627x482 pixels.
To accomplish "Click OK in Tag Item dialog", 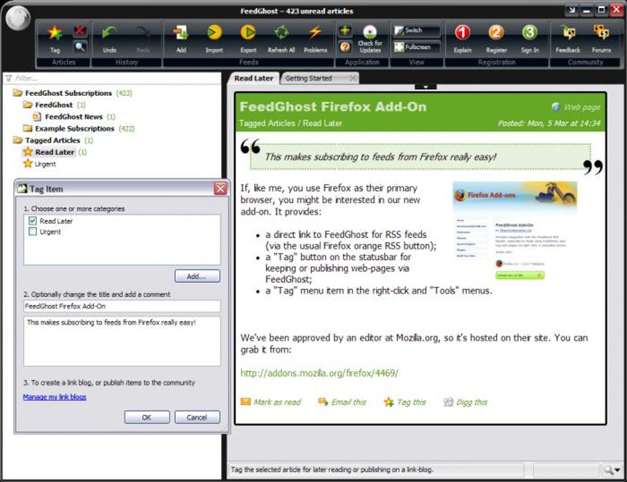I will point(147,418).
